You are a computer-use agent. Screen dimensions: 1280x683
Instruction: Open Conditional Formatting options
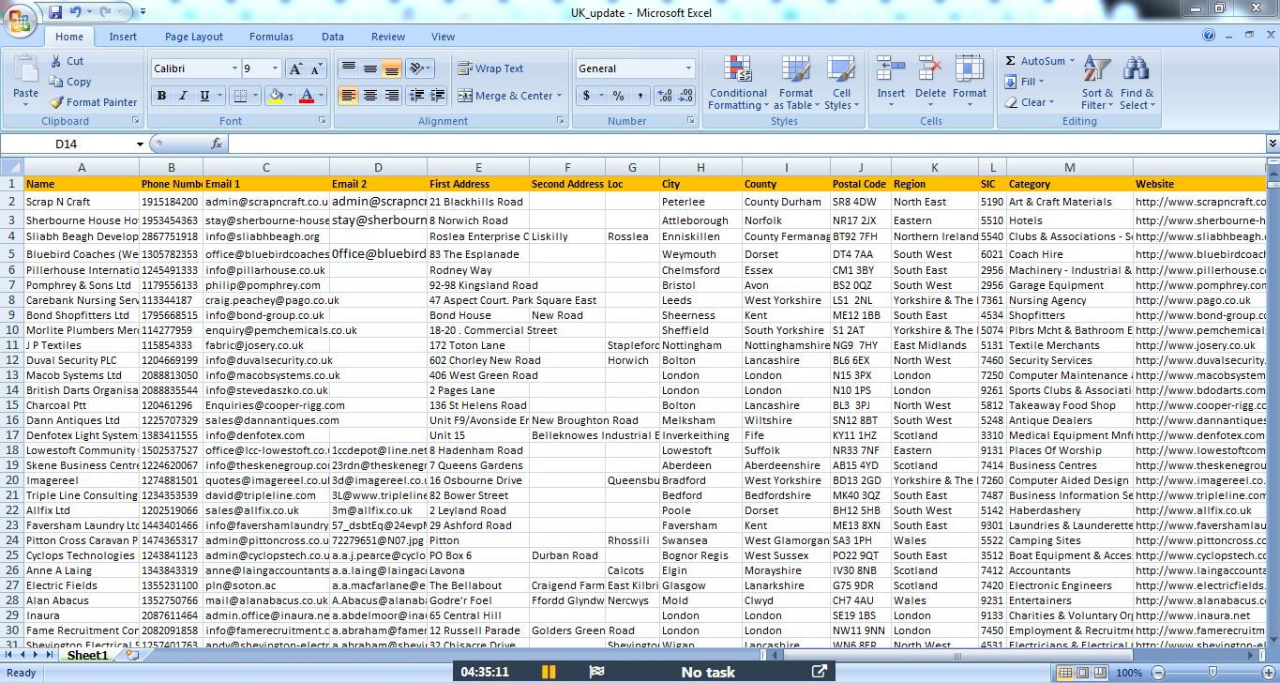(738, 83)
